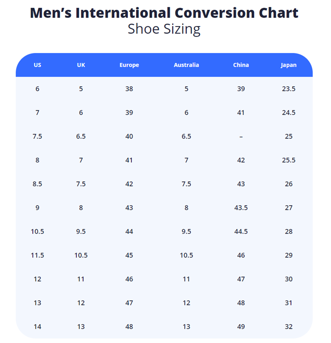331x343 pixels.
Task: Click the UK column header
Action: click(x=81, y=65)
